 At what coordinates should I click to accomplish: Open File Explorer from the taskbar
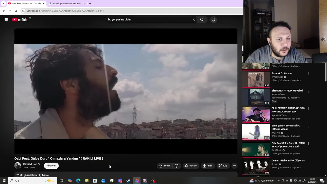[x=87, y=181]
